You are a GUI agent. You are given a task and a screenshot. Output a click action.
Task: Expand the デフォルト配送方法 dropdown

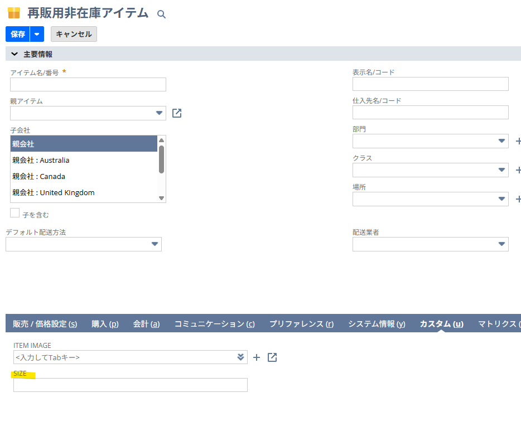point(155,244)
